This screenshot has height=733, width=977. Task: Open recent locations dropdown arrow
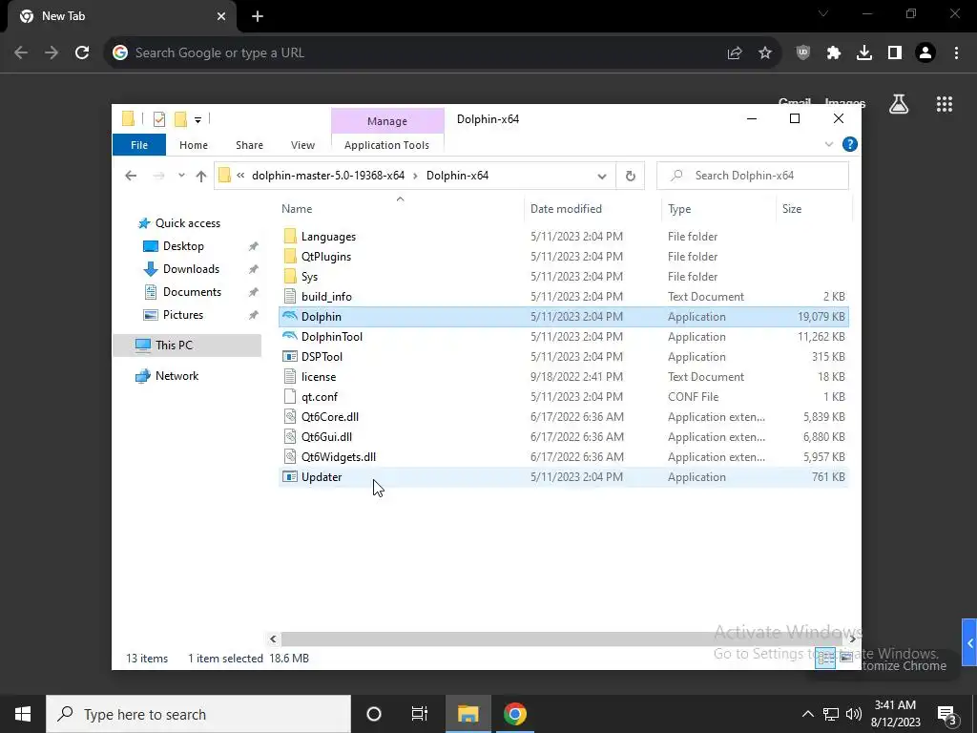181,176
